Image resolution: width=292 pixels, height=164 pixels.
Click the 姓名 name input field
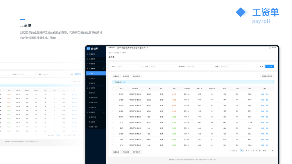pos(233,66)
